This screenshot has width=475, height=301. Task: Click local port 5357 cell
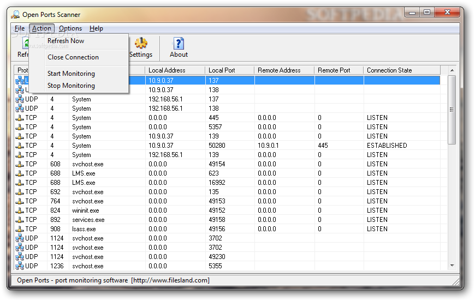215,127
